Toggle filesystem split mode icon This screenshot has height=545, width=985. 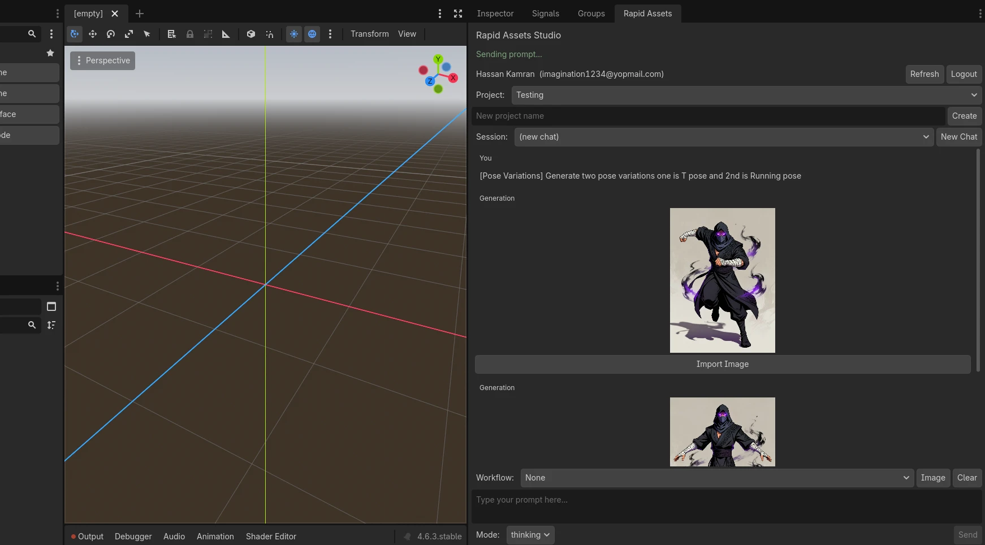pyautogui.click(x=51, y=306)
